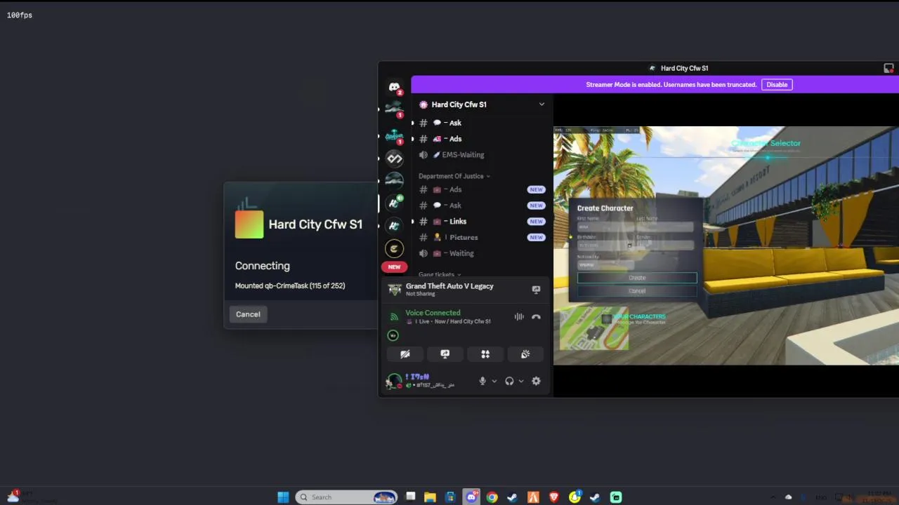Cancel the Hard City Cfw S1 connection
The image size is (899, 505).
[248, 314]
